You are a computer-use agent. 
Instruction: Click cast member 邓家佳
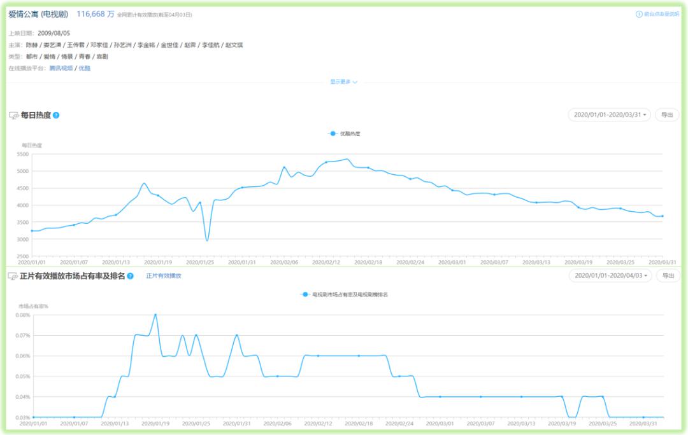tap(99, 45)
